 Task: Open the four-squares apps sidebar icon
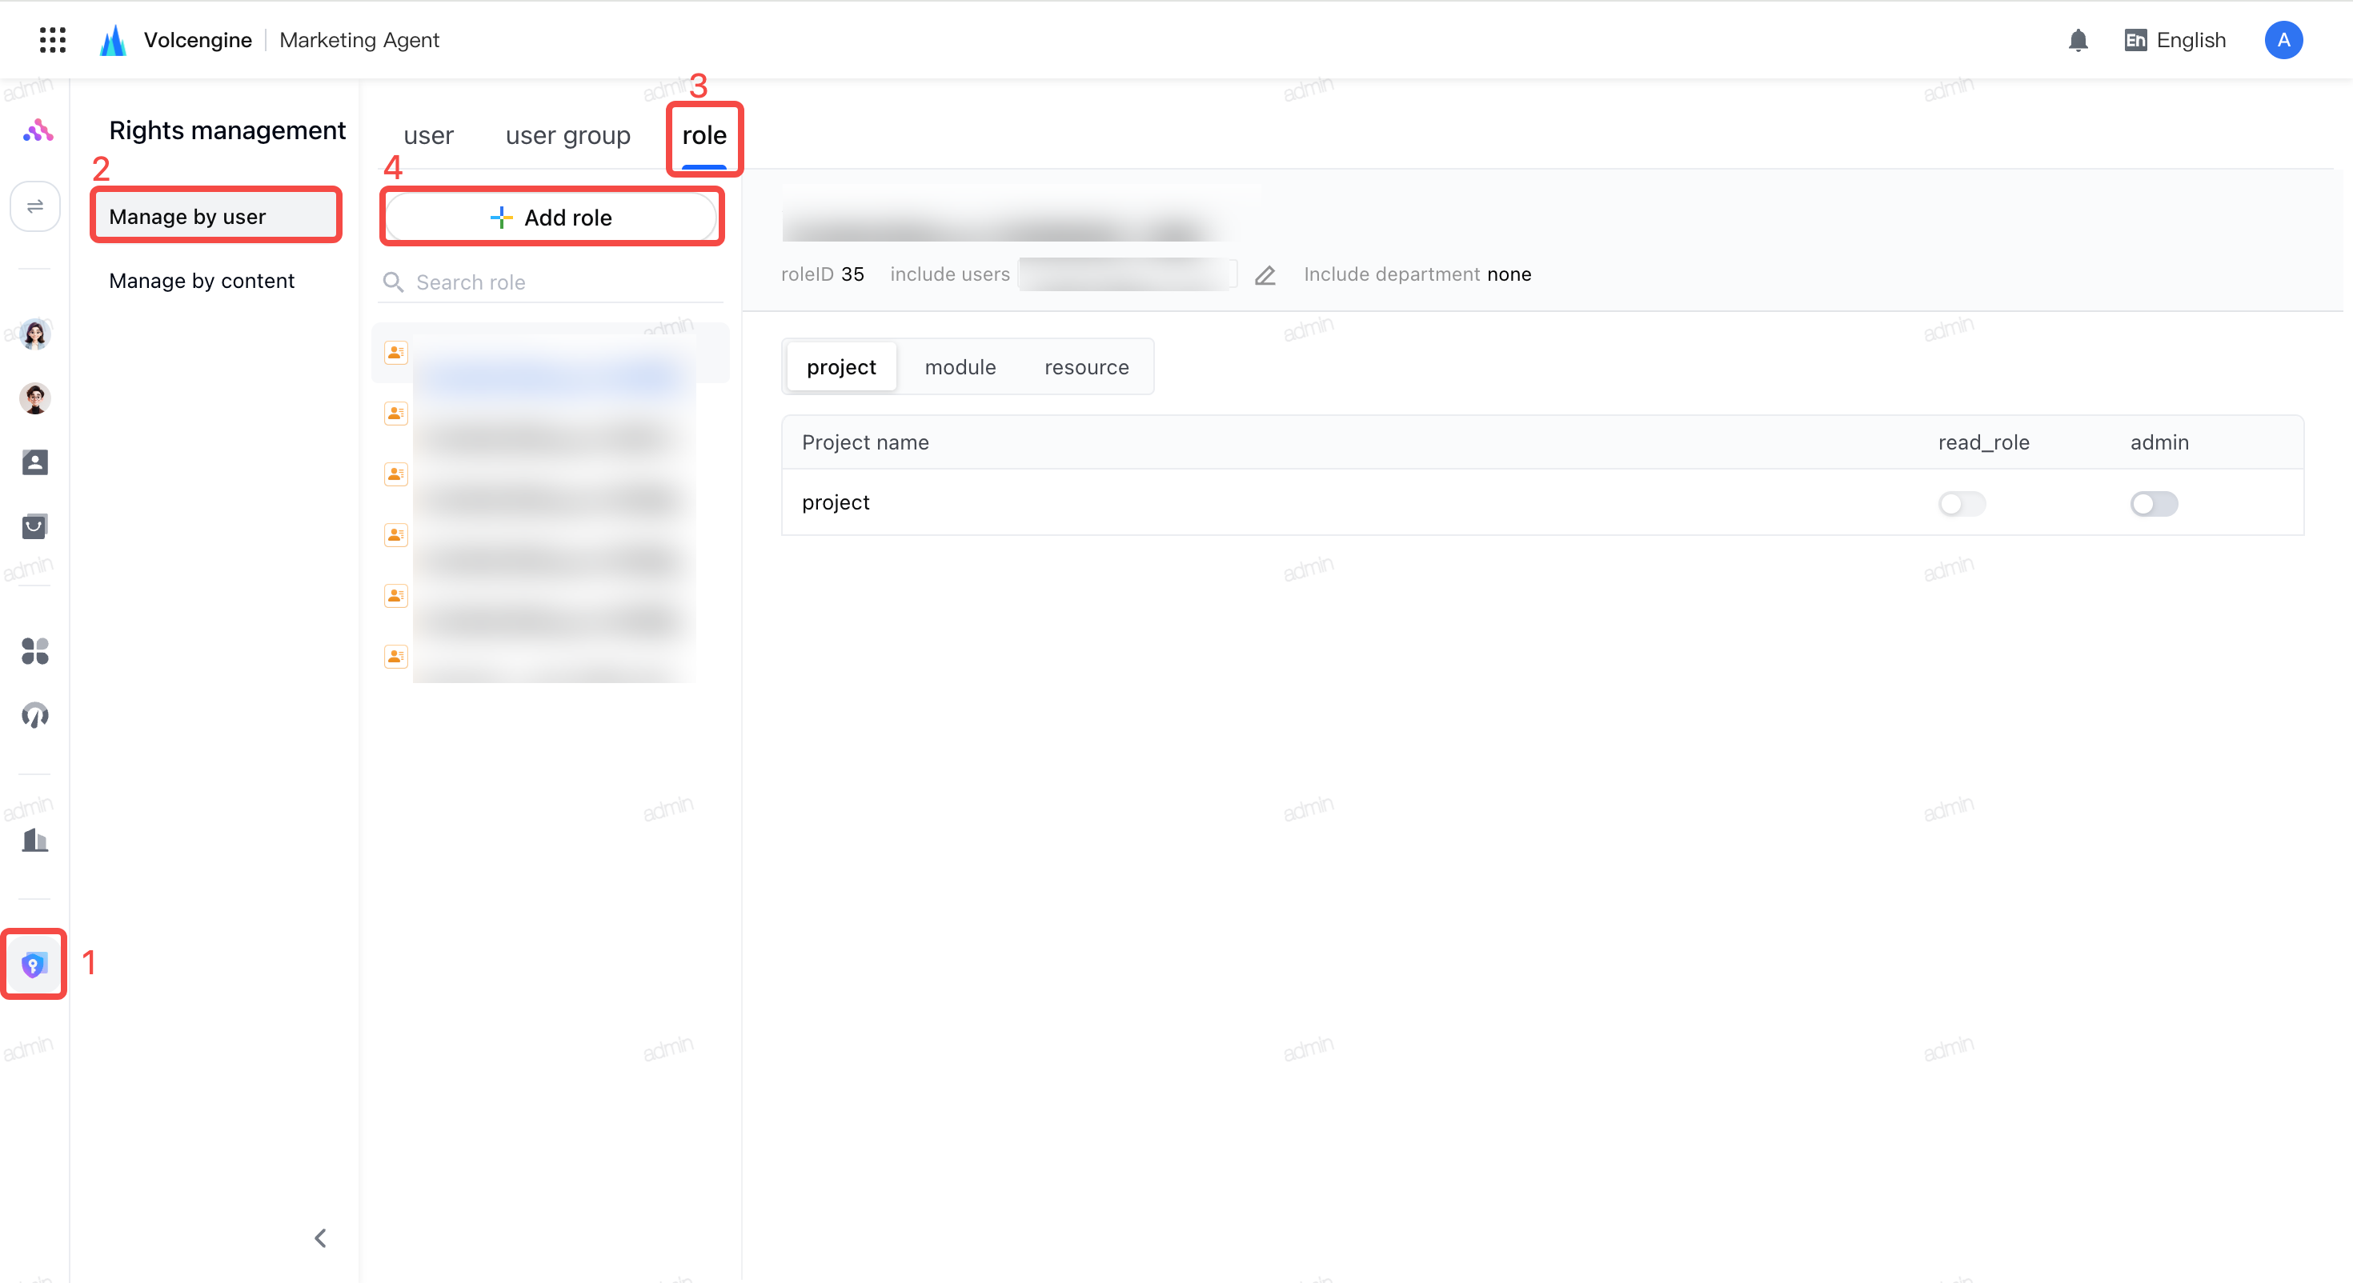point(34,651)
